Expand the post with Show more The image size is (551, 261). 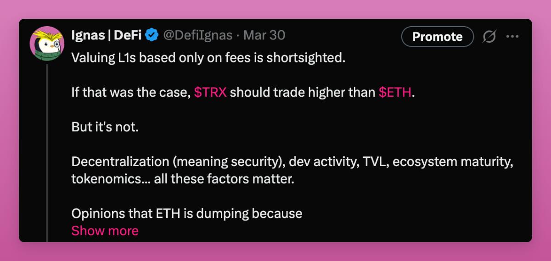point(105,230)
